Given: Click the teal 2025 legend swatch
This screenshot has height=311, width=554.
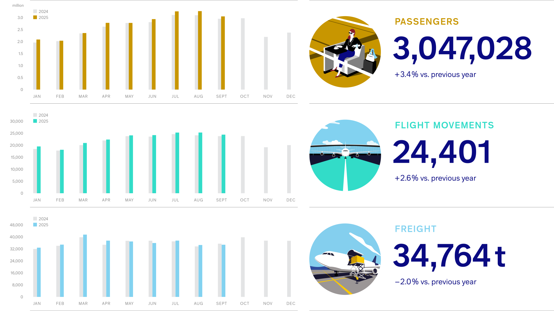Looking at the screenshot, I should coord(35,121).
